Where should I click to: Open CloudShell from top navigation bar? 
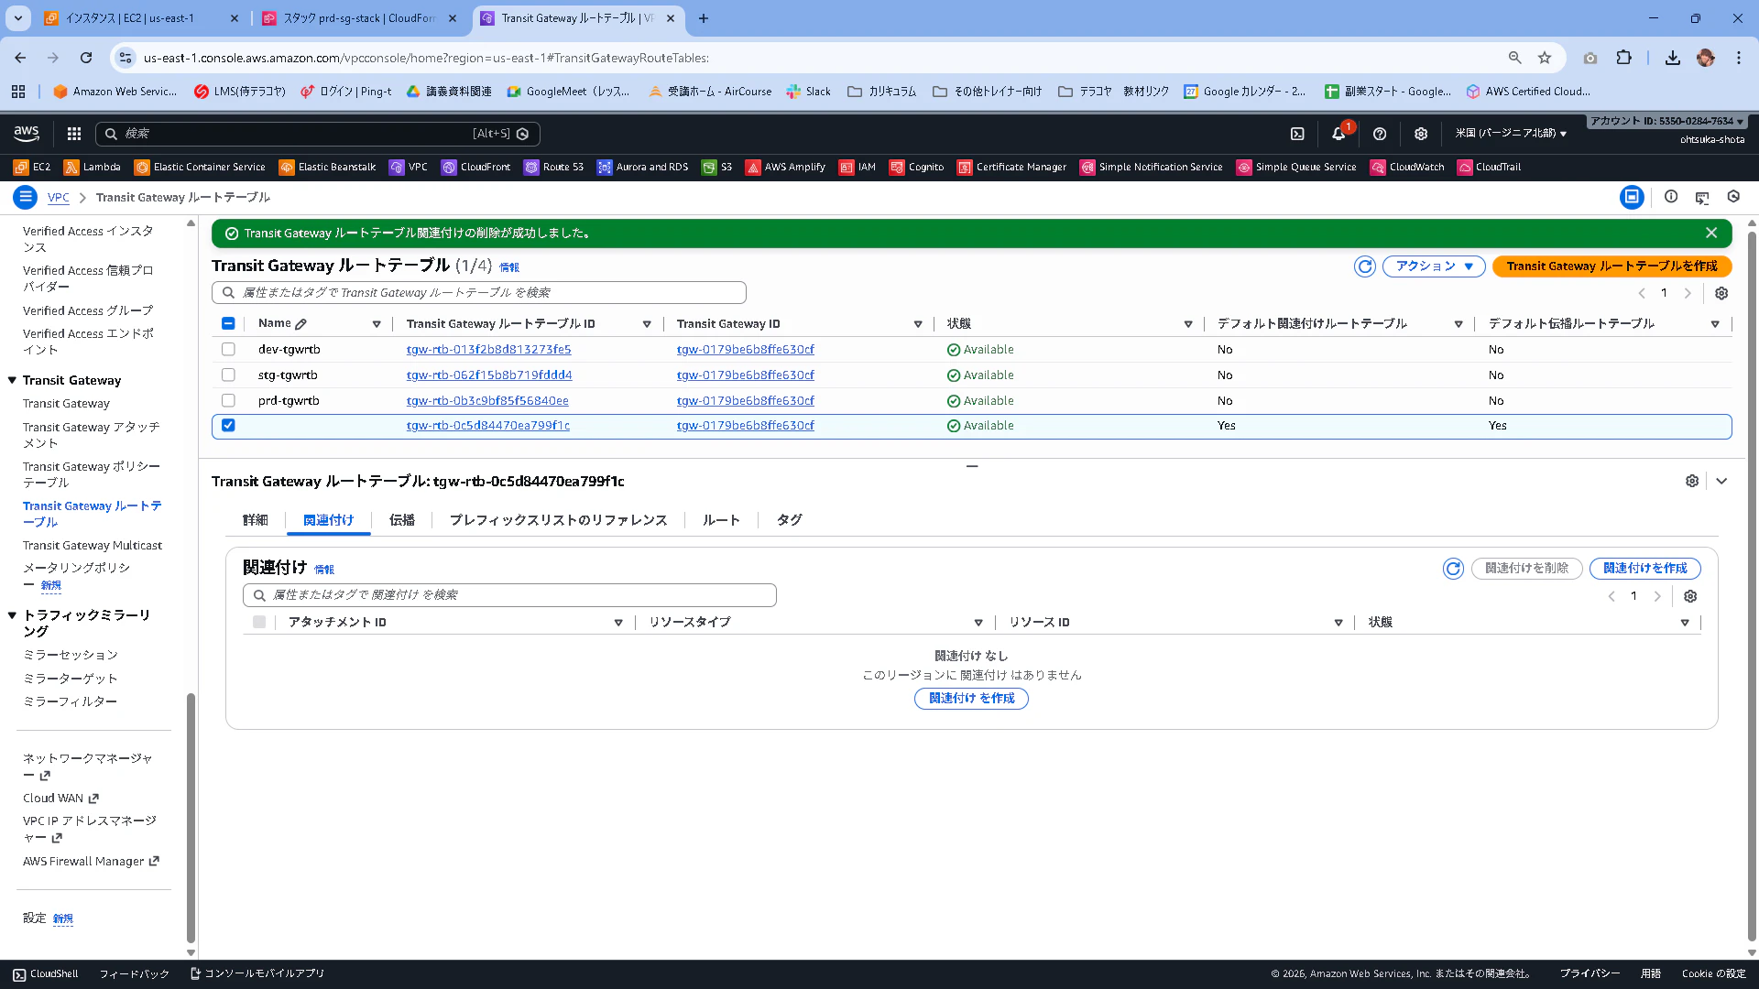tap(1297, 134)
